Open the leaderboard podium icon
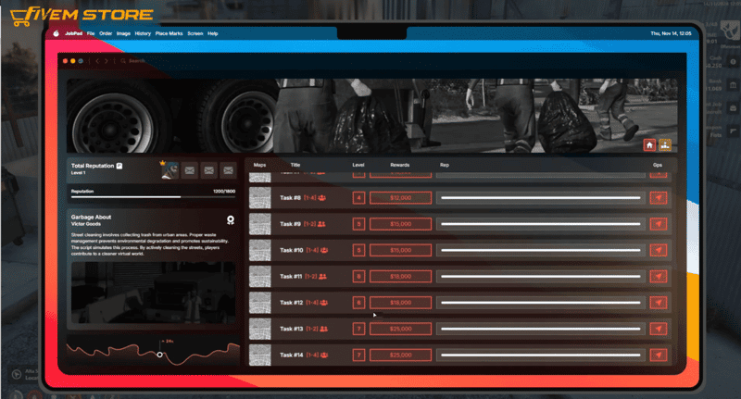Viewport: 741px width, 399px height. (x=665, y=145)
